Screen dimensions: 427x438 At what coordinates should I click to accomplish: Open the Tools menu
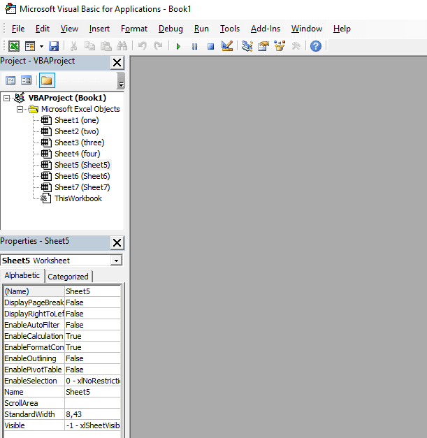pos(230,29)
